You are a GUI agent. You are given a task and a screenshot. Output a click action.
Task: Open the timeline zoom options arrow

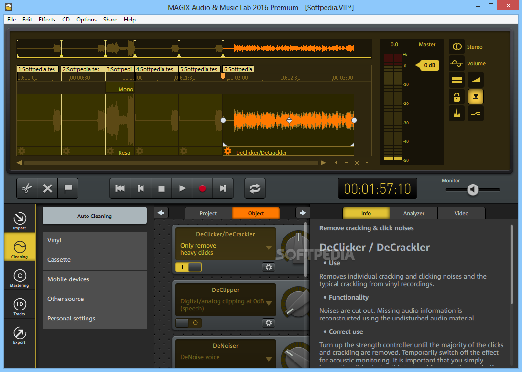[x=367, y=163]
